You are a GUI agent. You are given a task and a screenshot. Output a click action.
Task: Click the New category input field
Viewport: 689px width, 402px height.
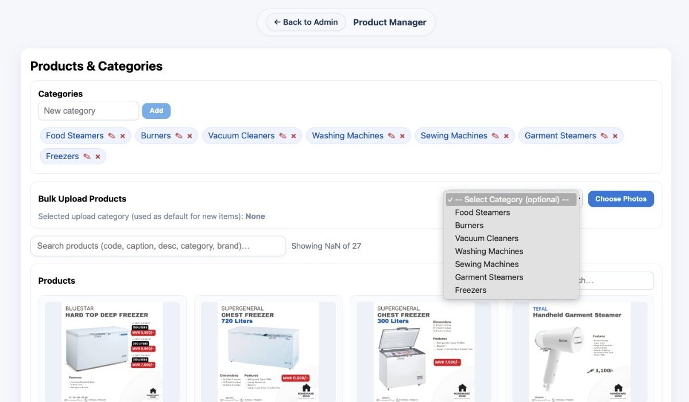coord(88,110)
